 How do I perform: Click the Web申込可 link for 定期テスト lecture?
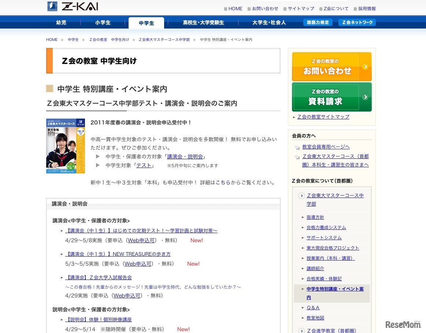pyautogui.click(x=141, y=240)
